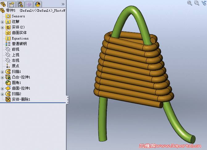This screenshot has height=150, width=207.
Task: Click the 上视 plane icon
Action: 8,55
